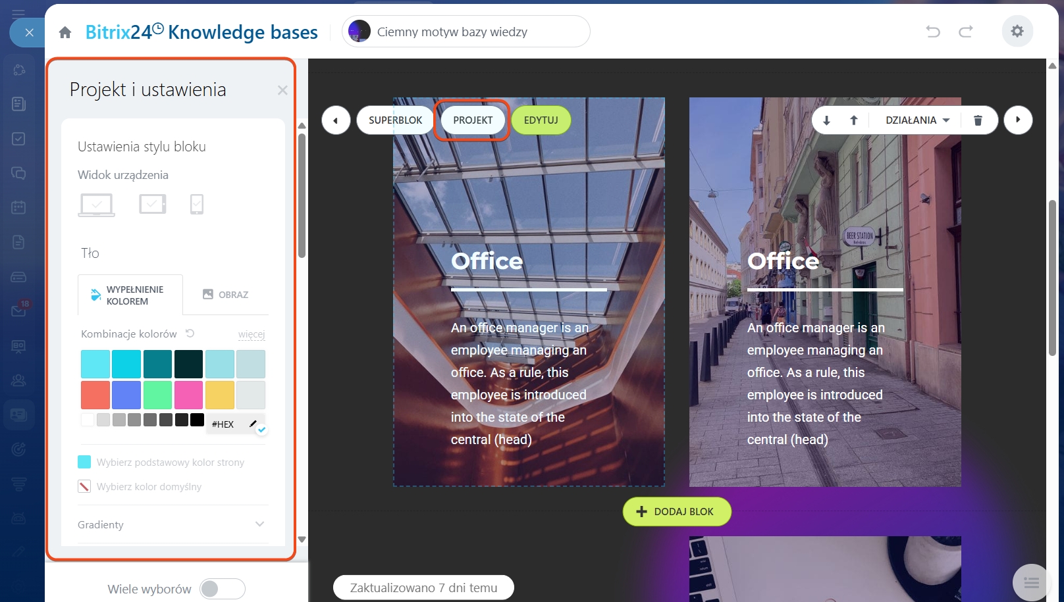Click the right arrow button beside the trash
This screenshot has height=602, width=1064.
point(1018,120)
